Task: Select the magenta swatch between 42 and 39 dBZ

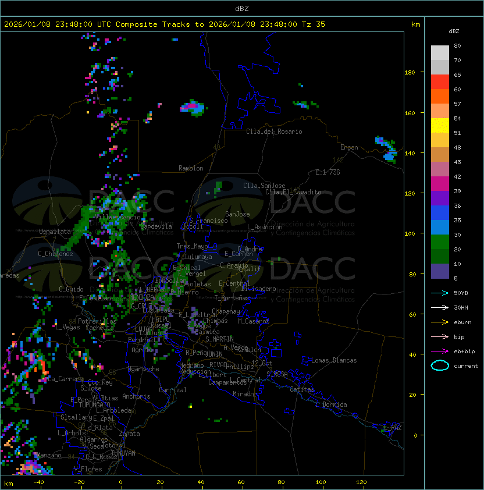Action: (x=440, y=184)
